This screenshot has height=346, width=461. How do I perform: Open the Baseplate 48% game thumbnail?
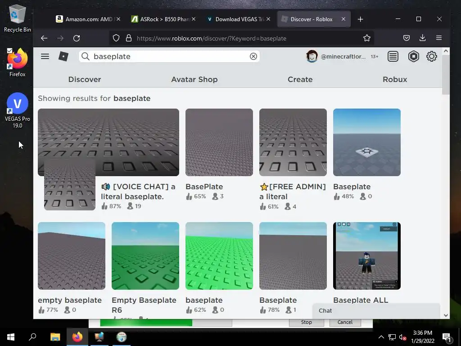[366, 142]
